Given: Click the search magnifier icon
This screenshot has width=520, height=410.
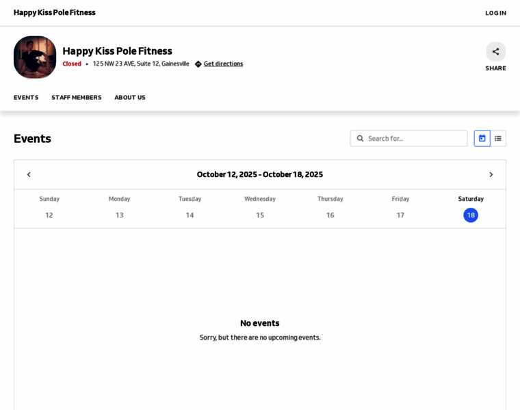Looking at the screenshot, I should [360, 138].
